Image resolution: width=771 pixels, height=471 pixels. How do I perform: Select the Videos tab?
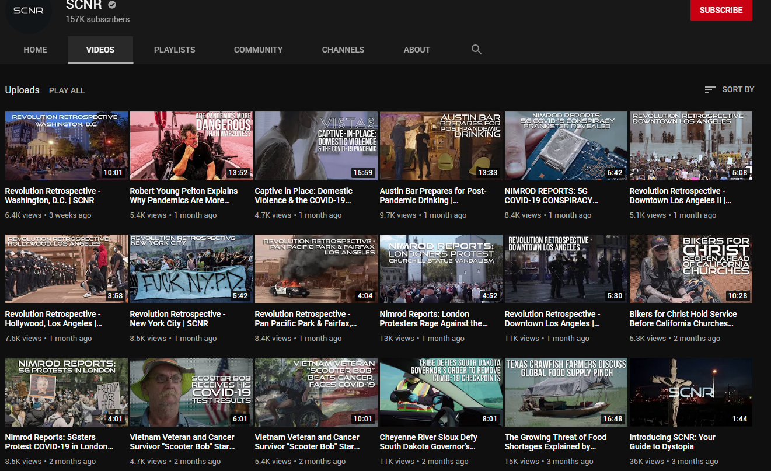pyautogui.click(x=100, y=50)
